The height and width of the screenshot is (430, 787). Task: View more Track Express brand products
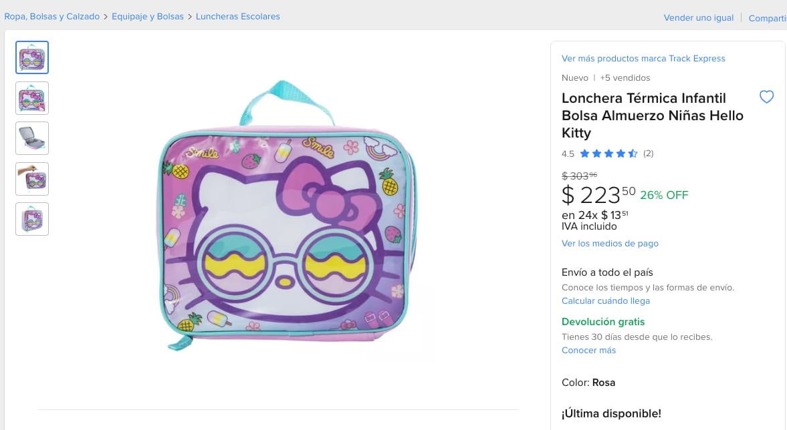click(643, 59)
